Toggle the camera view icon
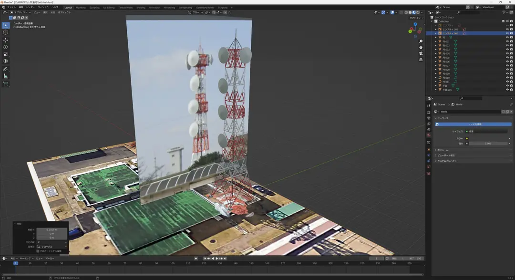The image size is (515, 280). point(421,53)
